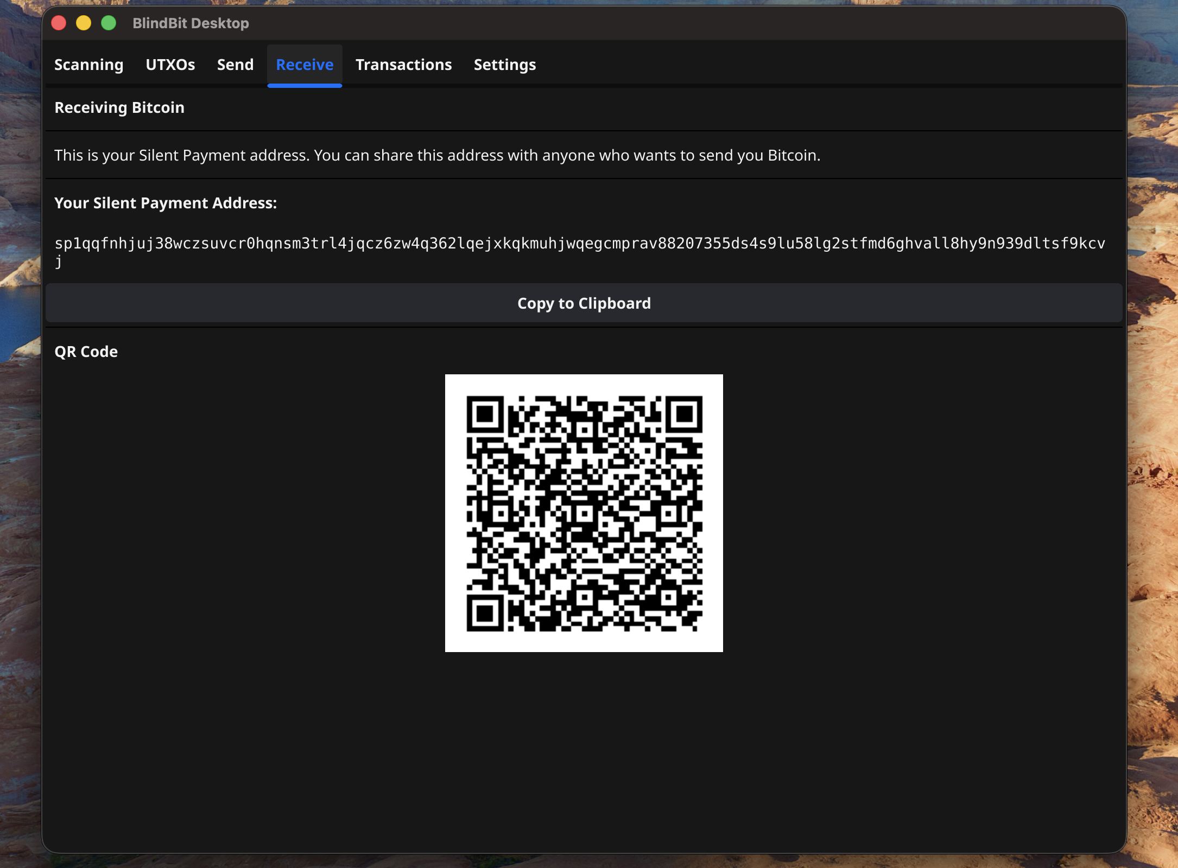Screen dimensions: 1178x868
Task: Maximize the window with the green button
Action: pyautogui.click(x=109, y=23)
